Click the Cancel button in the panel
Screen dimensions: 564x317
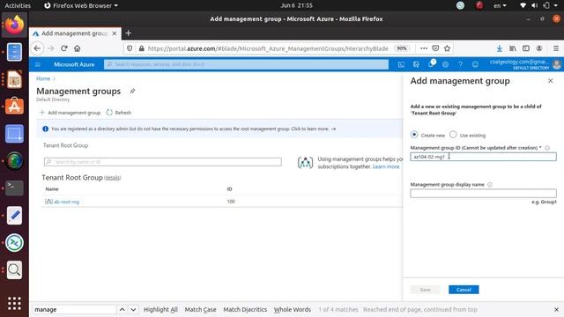click(464, 290)
